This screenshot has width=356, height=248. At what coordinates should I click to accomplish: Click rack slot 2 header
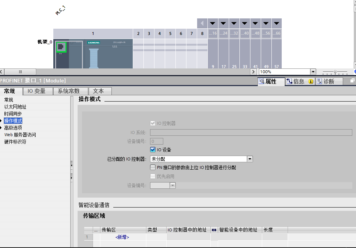tap(138, 33)
